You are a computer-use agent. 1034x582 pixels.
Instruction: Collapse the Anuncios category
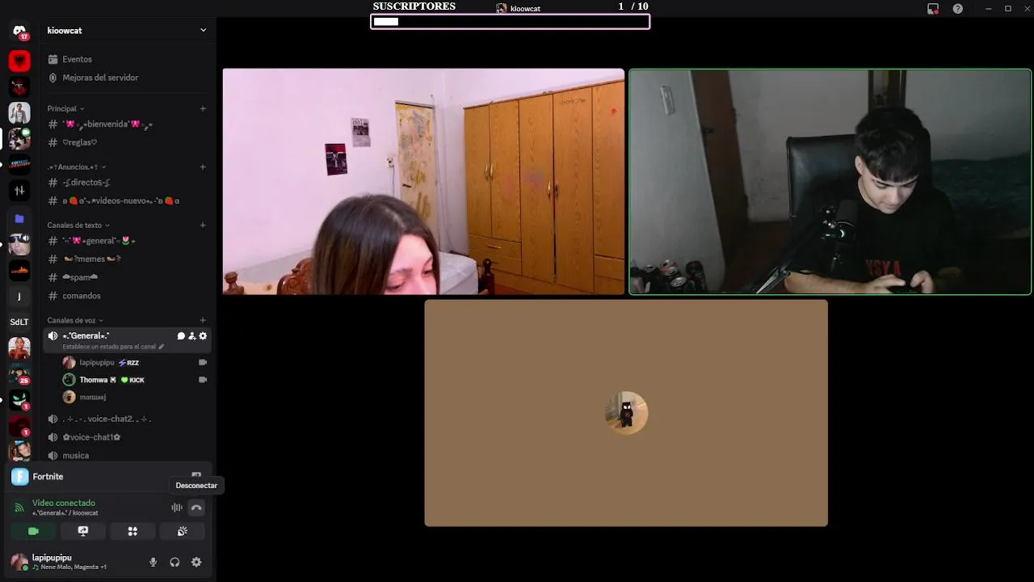77,167
